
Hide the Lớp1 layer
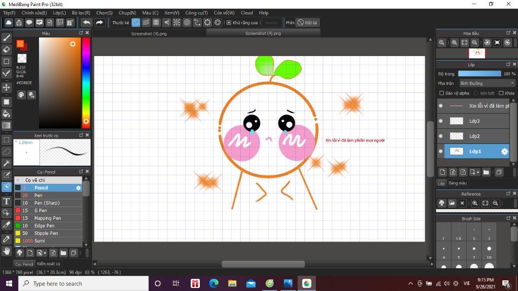coord(441,152)
